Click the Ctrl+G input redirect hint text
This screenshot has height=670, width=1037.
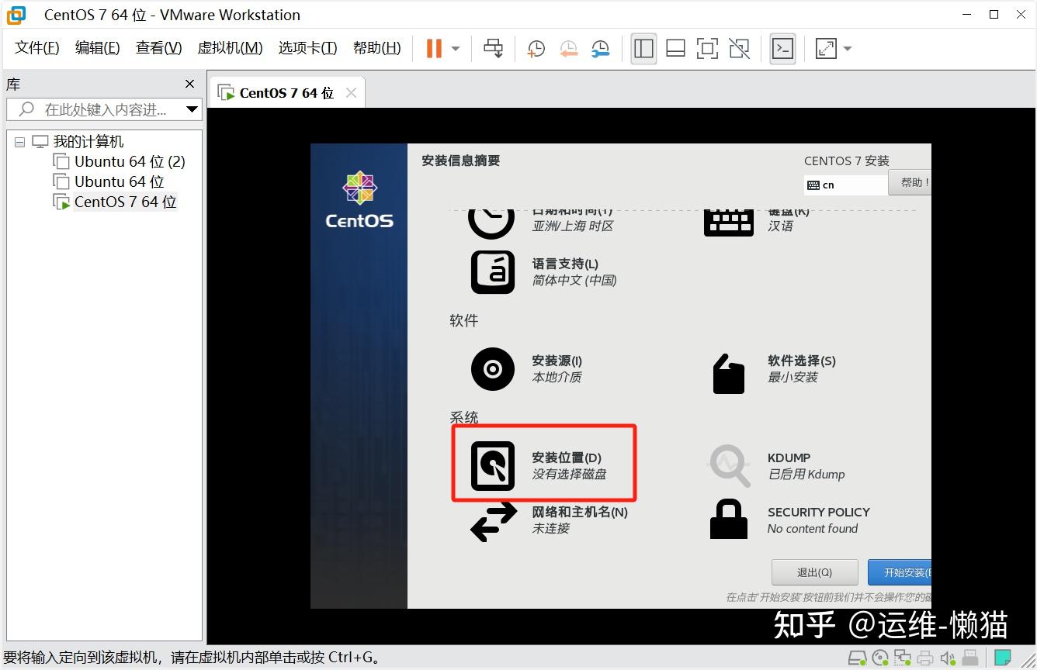pos(192,658)
